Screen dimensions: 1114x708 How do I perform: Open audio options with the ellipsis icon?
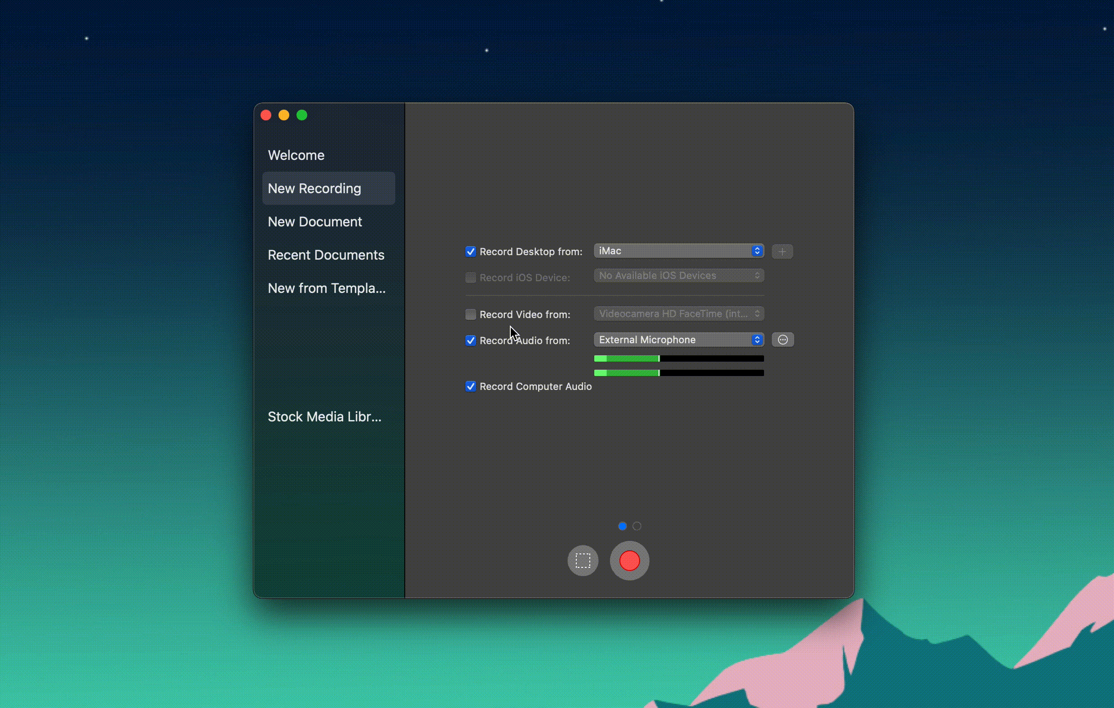(782, 340)
